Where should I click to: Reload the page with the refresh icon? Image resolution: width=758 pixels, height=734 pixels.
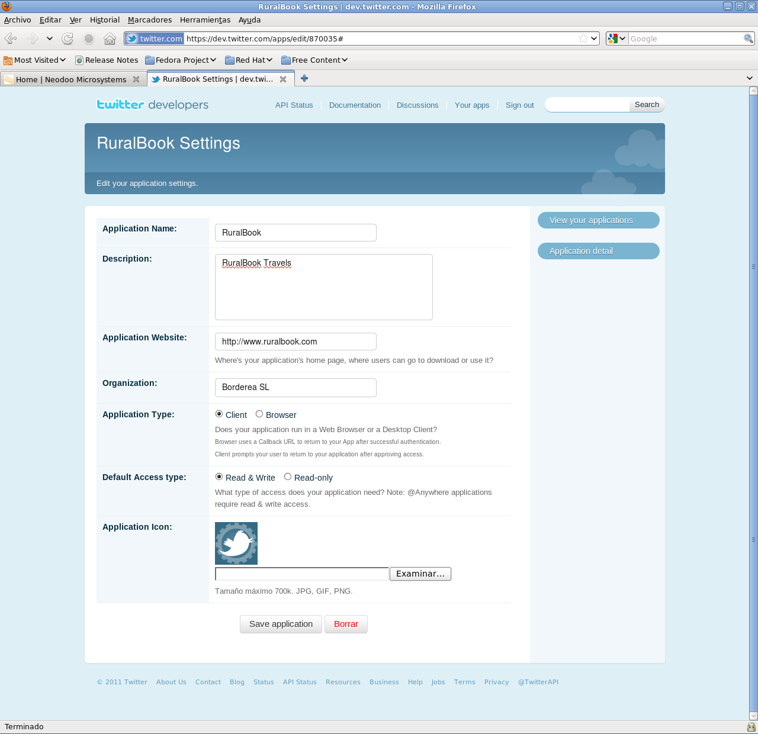68,38
